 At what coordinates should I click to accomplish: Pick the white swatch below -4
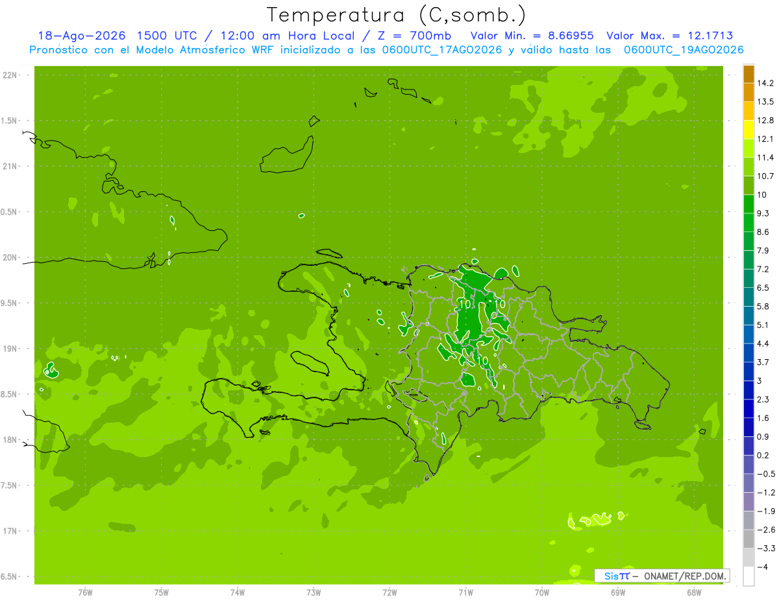point(748,576)
